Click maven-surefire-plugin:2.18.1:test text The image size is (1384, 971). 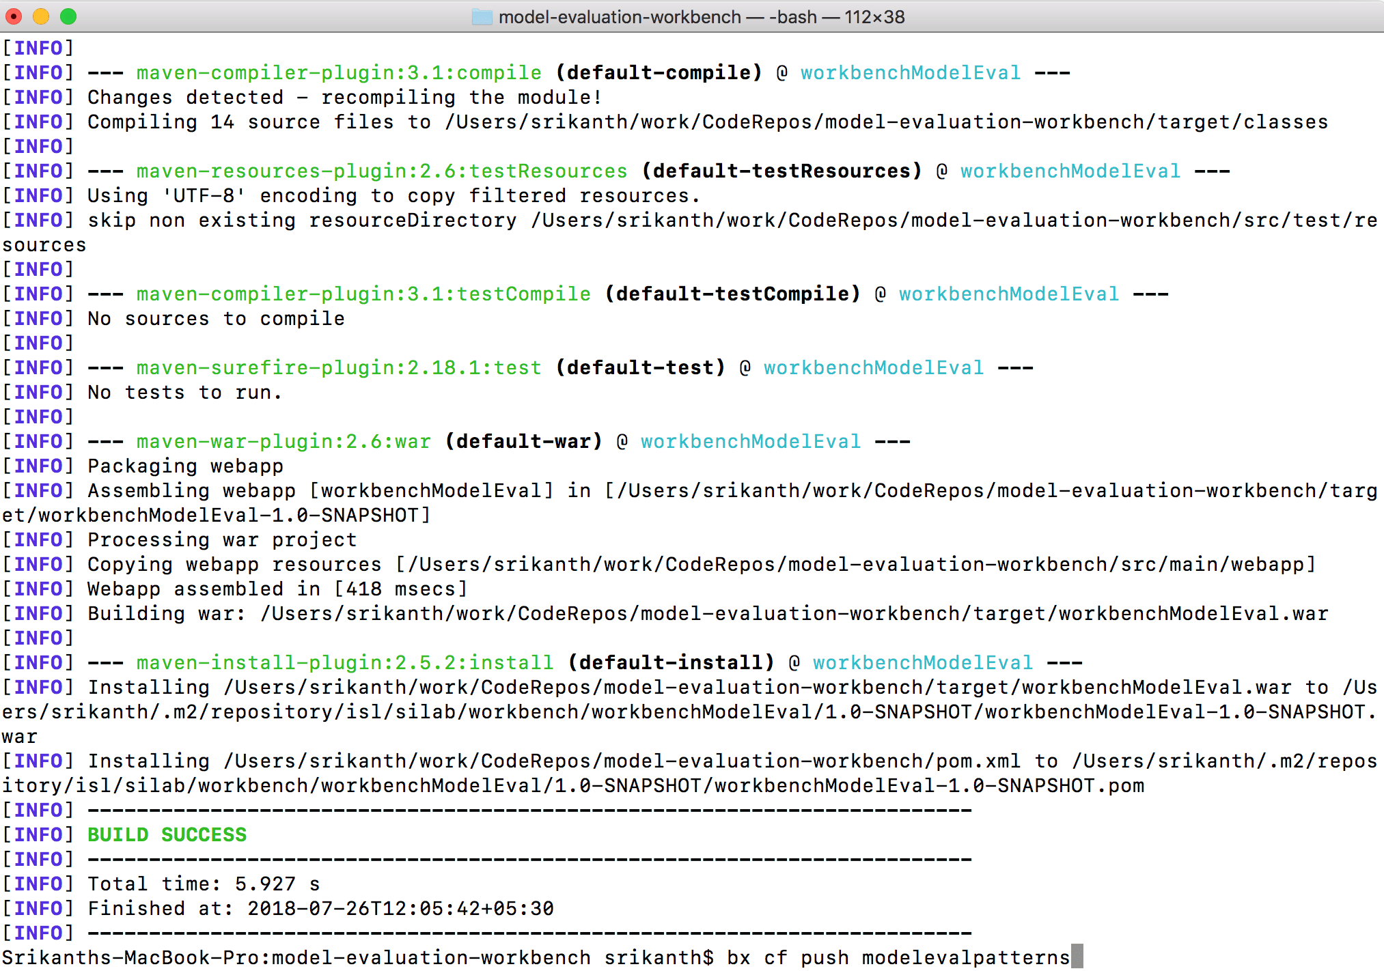339,367
